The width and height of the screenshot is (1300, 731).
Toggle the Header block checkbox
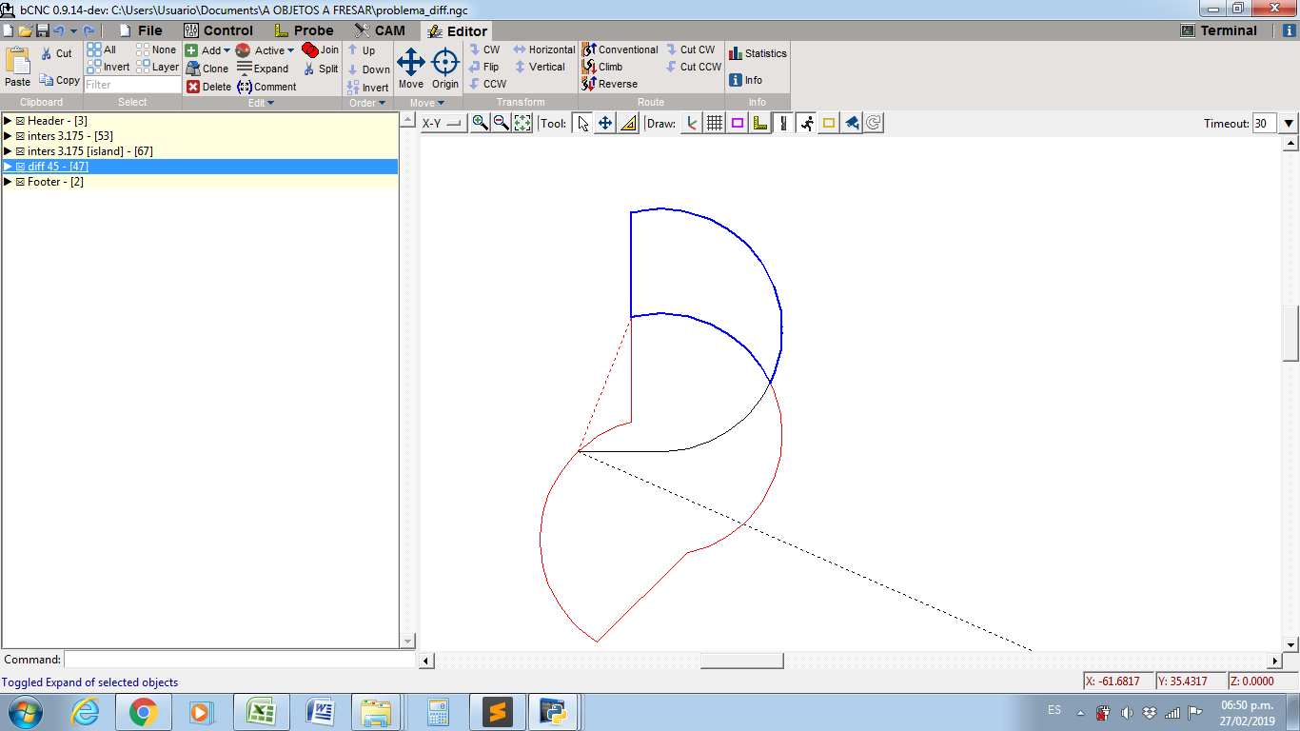[21, 121]
